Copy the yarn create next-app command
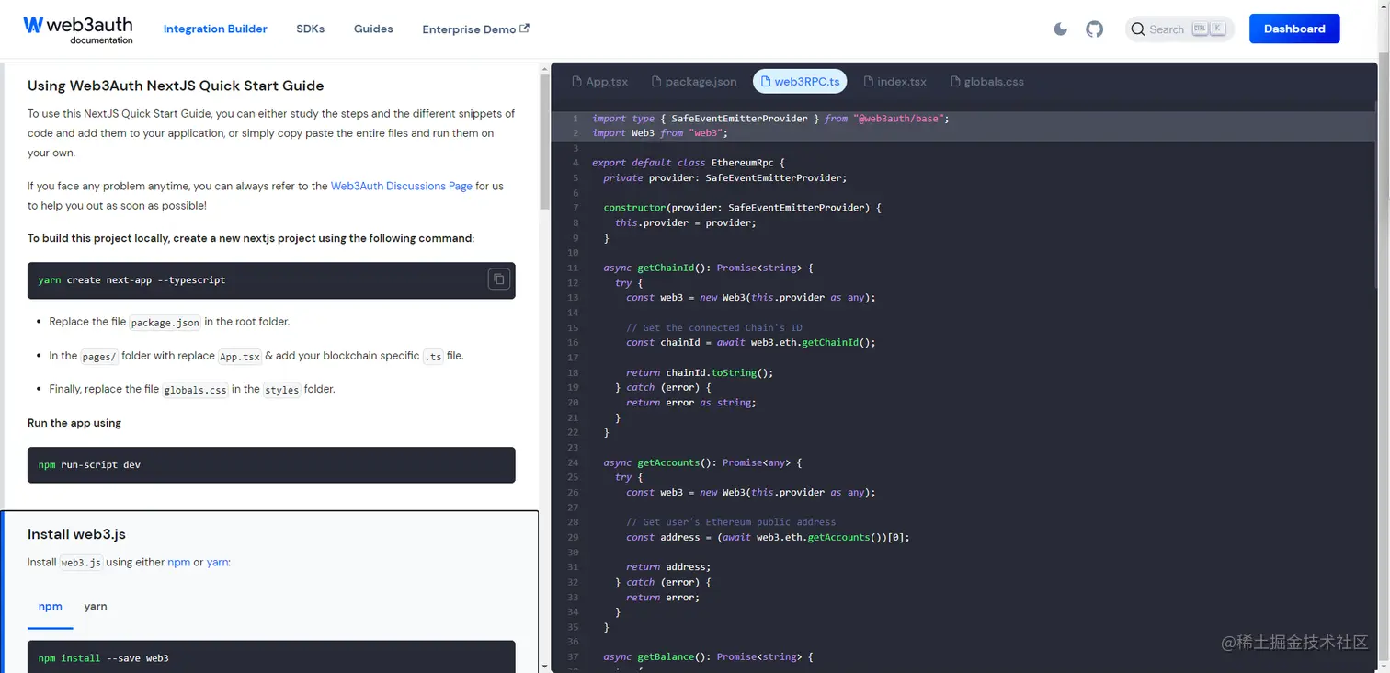This screenshot has width=1390, height=673. 498,279
